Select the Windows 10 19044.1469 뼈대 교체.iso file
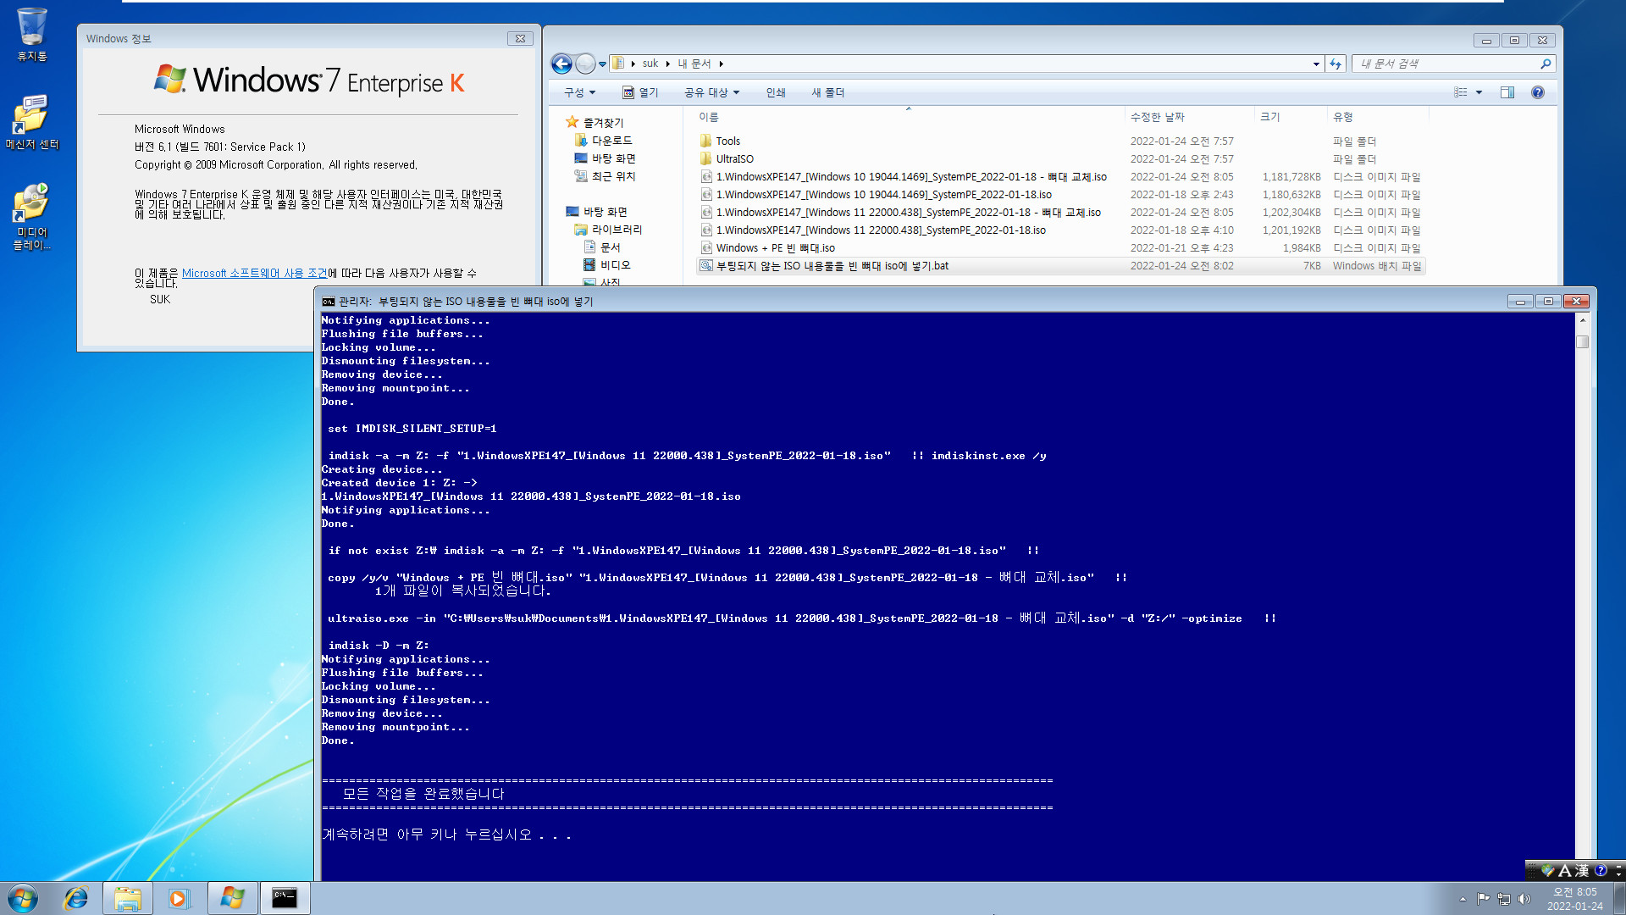 [x=911, y=177]
